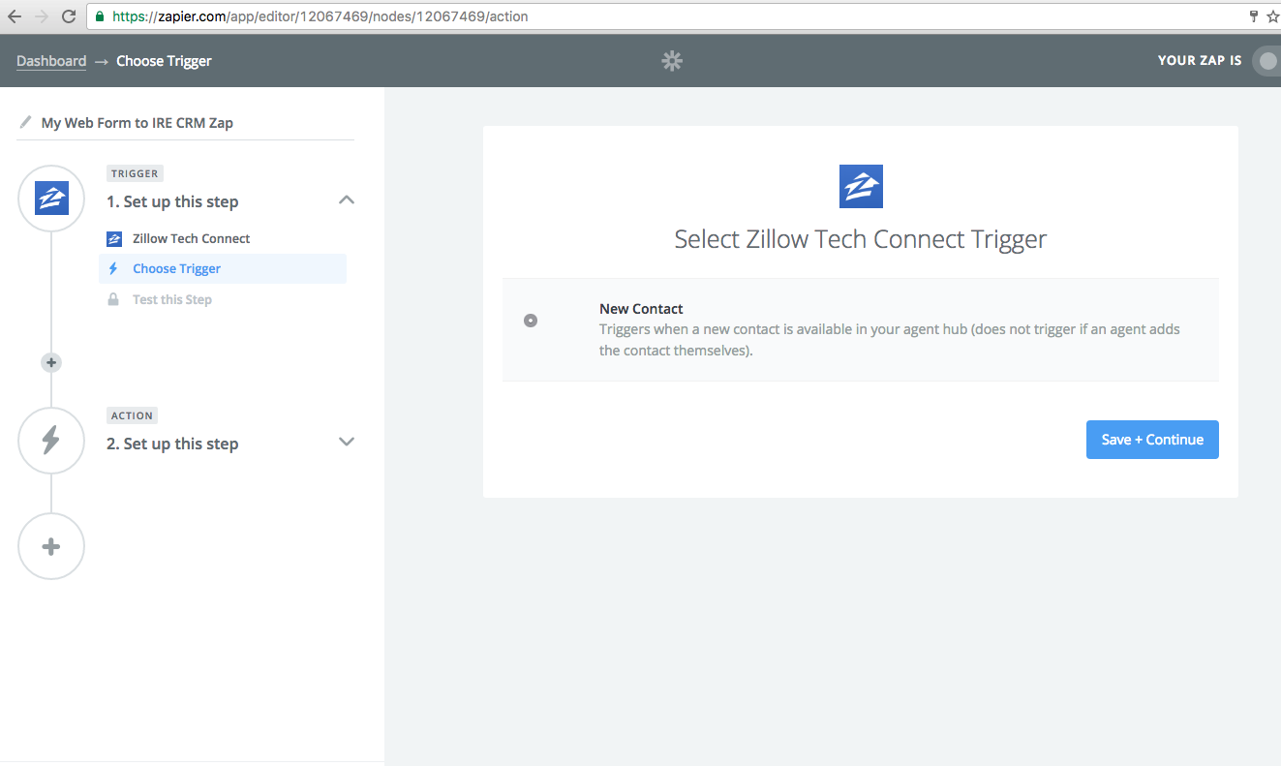This screenshot has width=1281, height=766.
Task: Click the lightning bolt icon beside Choose Trigger
Action: click(113, 269)
